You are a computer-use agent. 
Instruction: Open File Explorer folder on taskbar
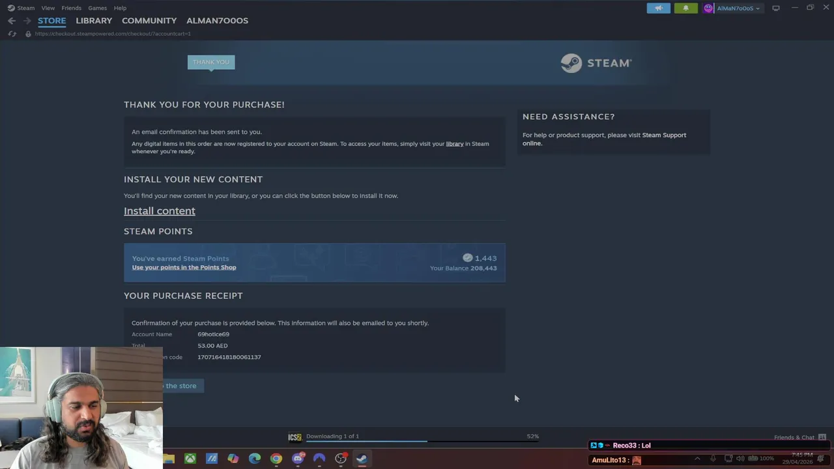pyautogui.click(x=169, y=459)
